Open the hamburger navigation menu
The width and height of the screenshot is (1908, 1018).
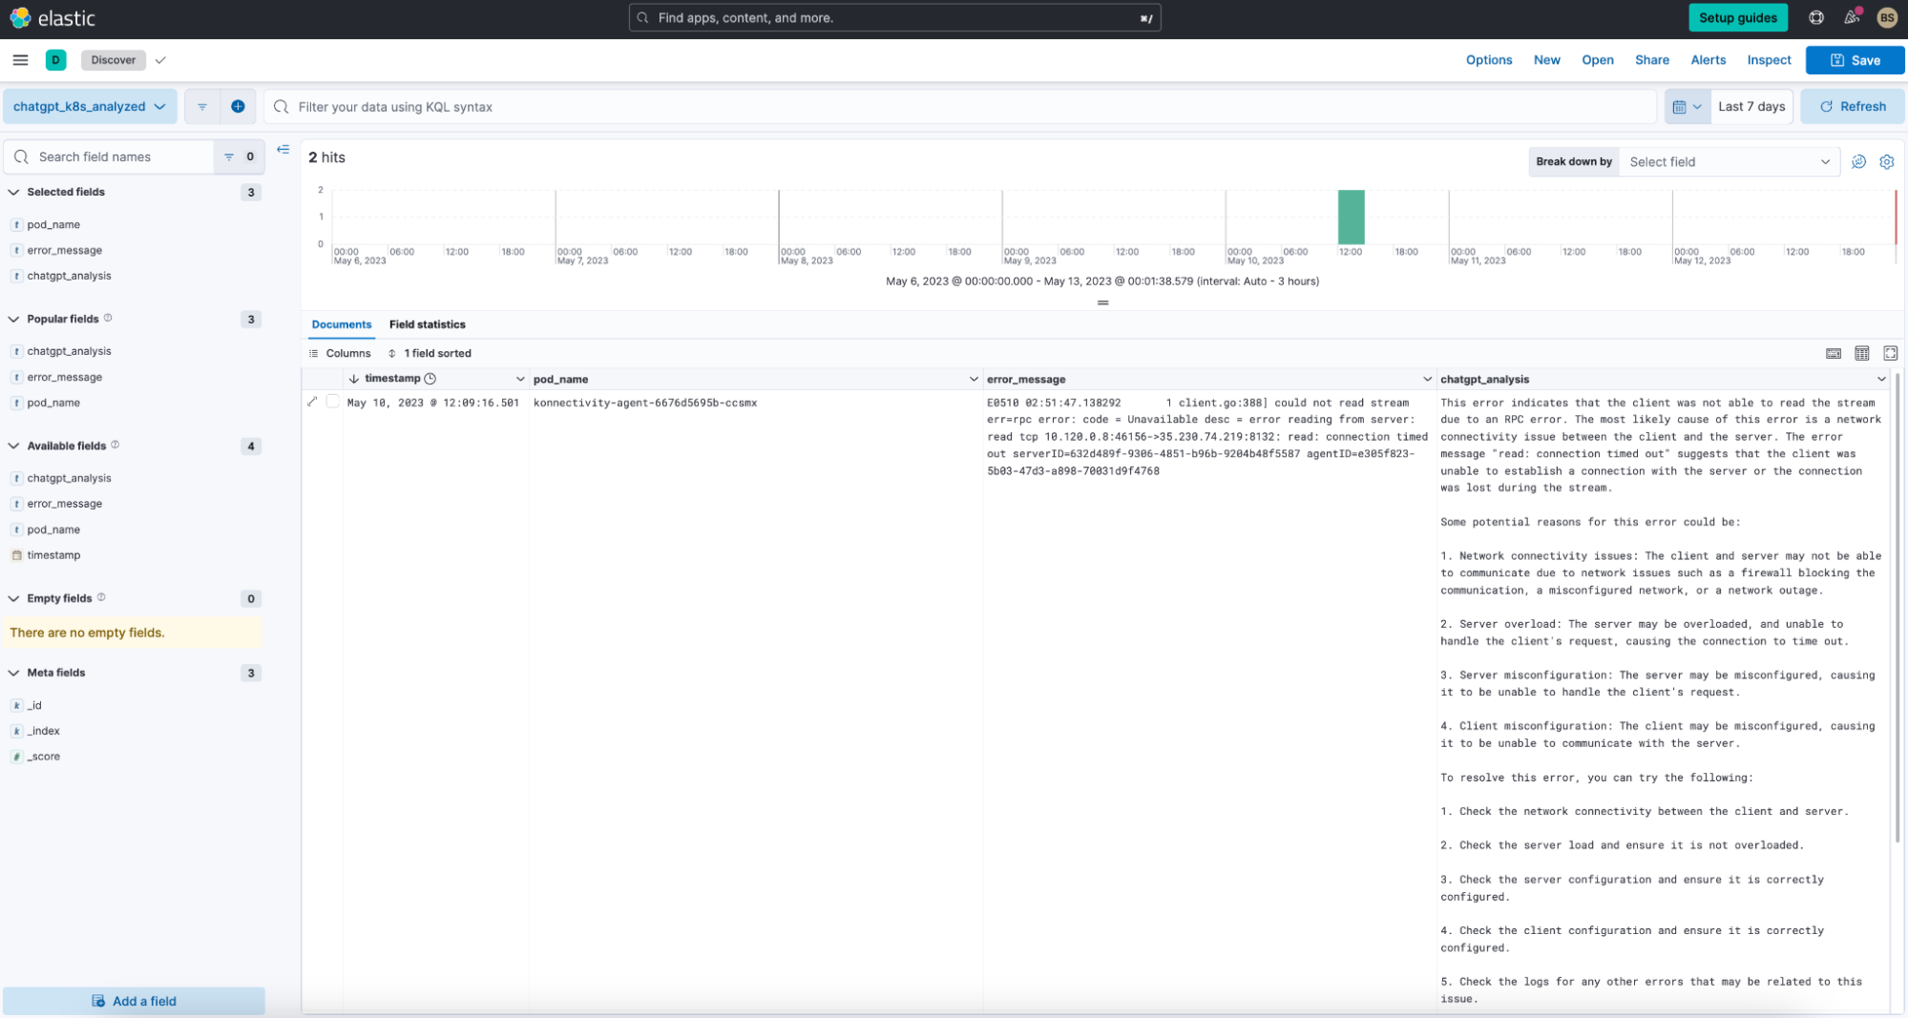pyautogui.click(x=20, y=60)
